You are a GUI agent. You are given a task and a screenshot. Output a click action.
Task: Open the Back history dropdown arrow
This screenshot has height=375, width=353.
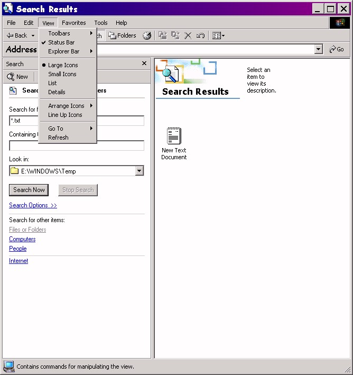coord(33,35)
